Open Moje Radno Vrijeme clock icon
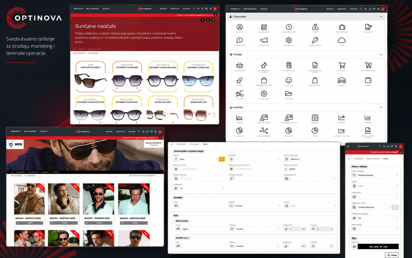 pyautogui.click(x=289, y=27)
